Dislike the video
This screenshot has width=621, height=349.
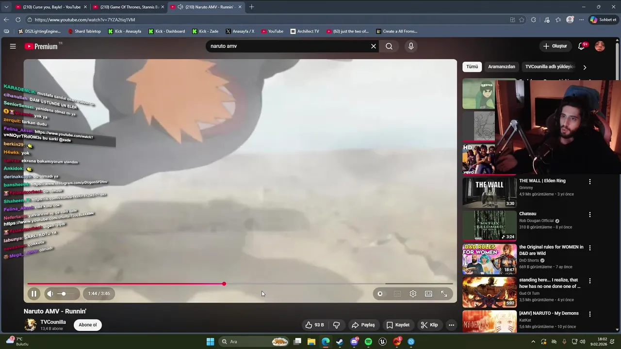coord(337,325)
